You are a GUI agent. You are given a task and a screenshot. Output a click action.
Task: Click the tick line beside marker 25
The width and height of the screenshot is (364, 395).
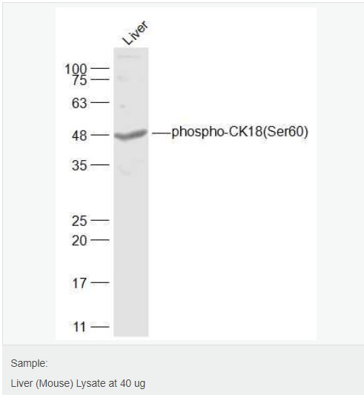tap(100, 220)
